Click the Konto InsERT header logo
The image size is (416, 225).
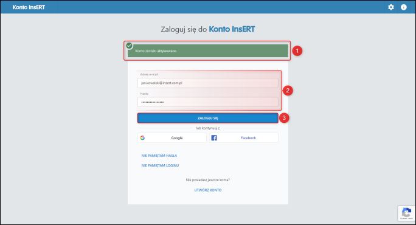pos(29,7)
